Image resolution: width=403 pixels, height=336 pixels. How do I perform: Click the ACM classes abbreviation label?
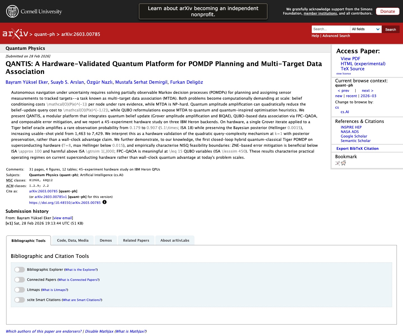point(10,186)
